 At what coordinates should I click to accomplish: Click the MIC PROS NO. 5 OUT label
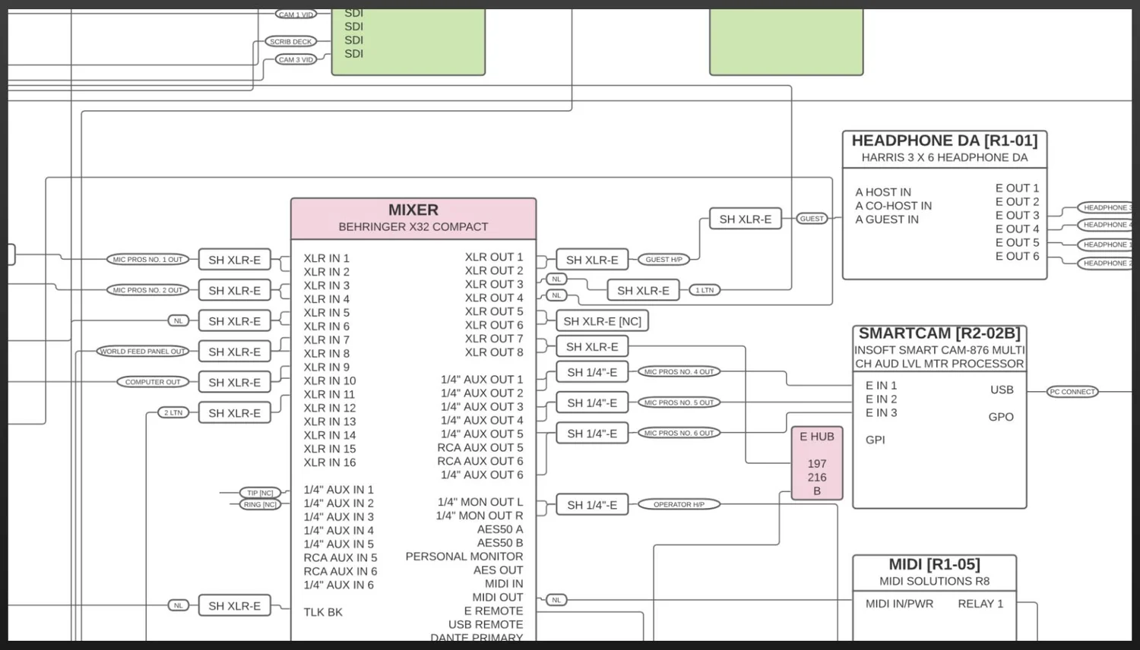pos(679,402)
